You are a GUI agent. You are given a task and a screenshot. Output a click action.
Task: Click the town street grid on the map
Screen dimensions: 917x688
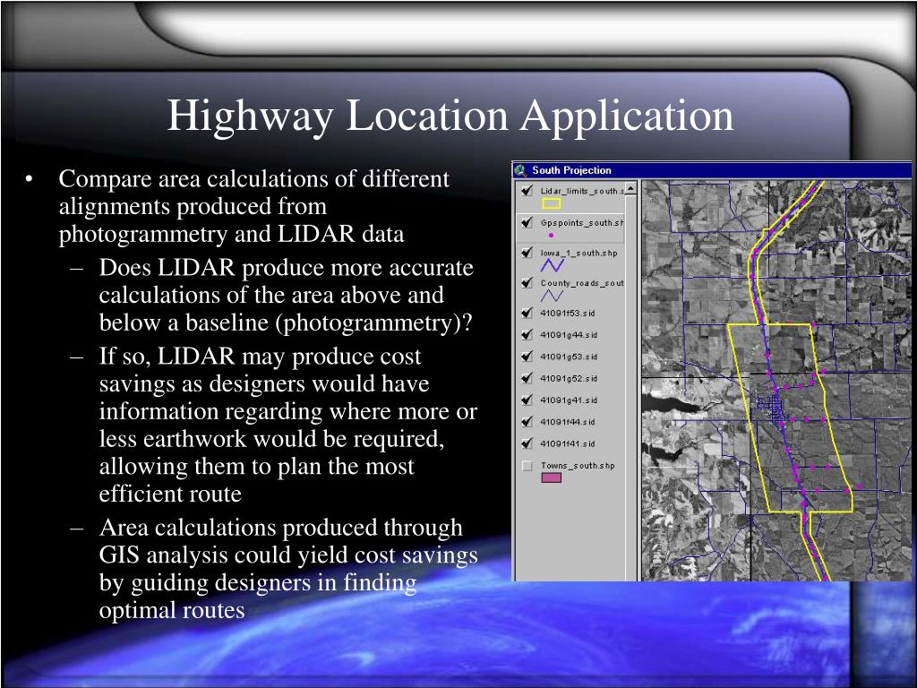[771, 408]
